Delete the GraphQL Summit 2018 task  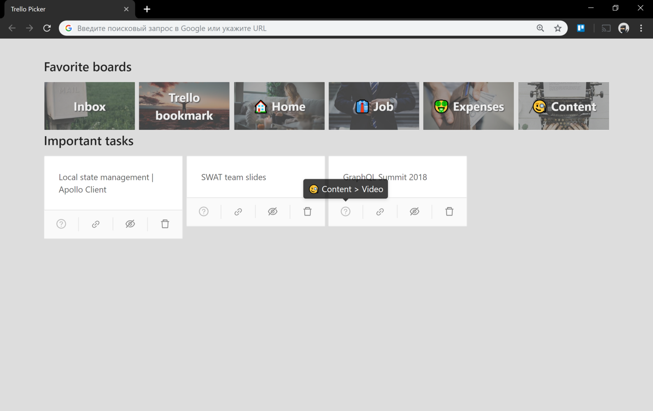tap(449, 211)
